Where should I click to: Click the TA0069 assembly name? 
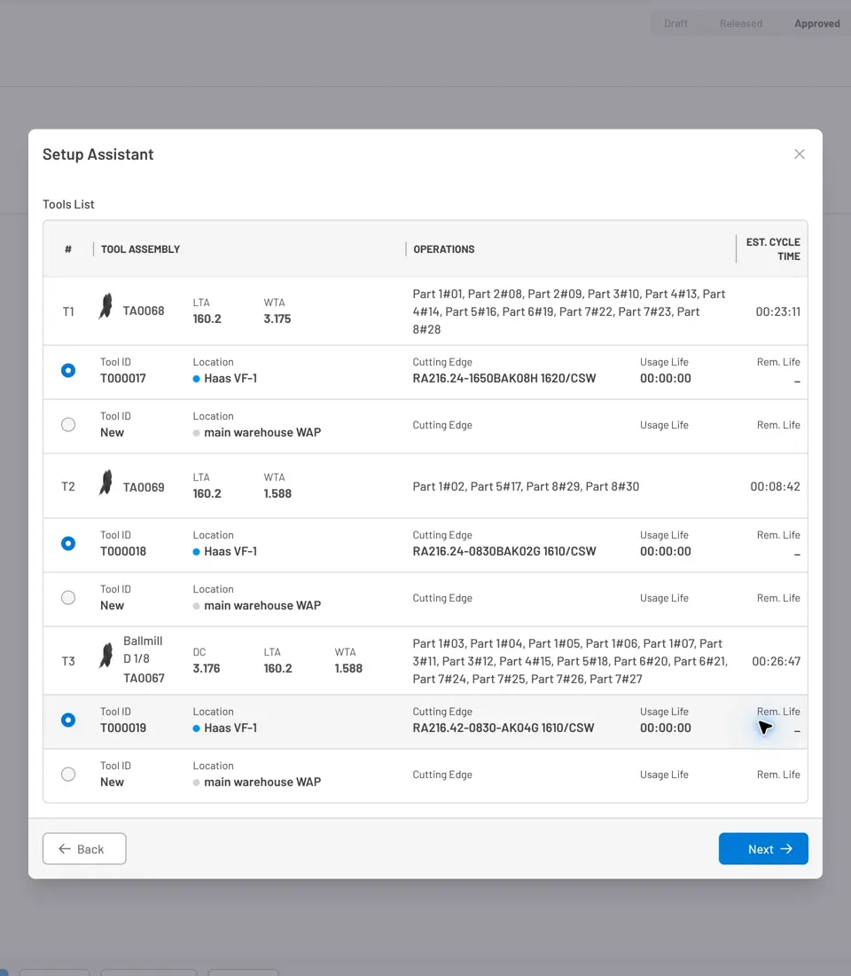coord(144,487)
